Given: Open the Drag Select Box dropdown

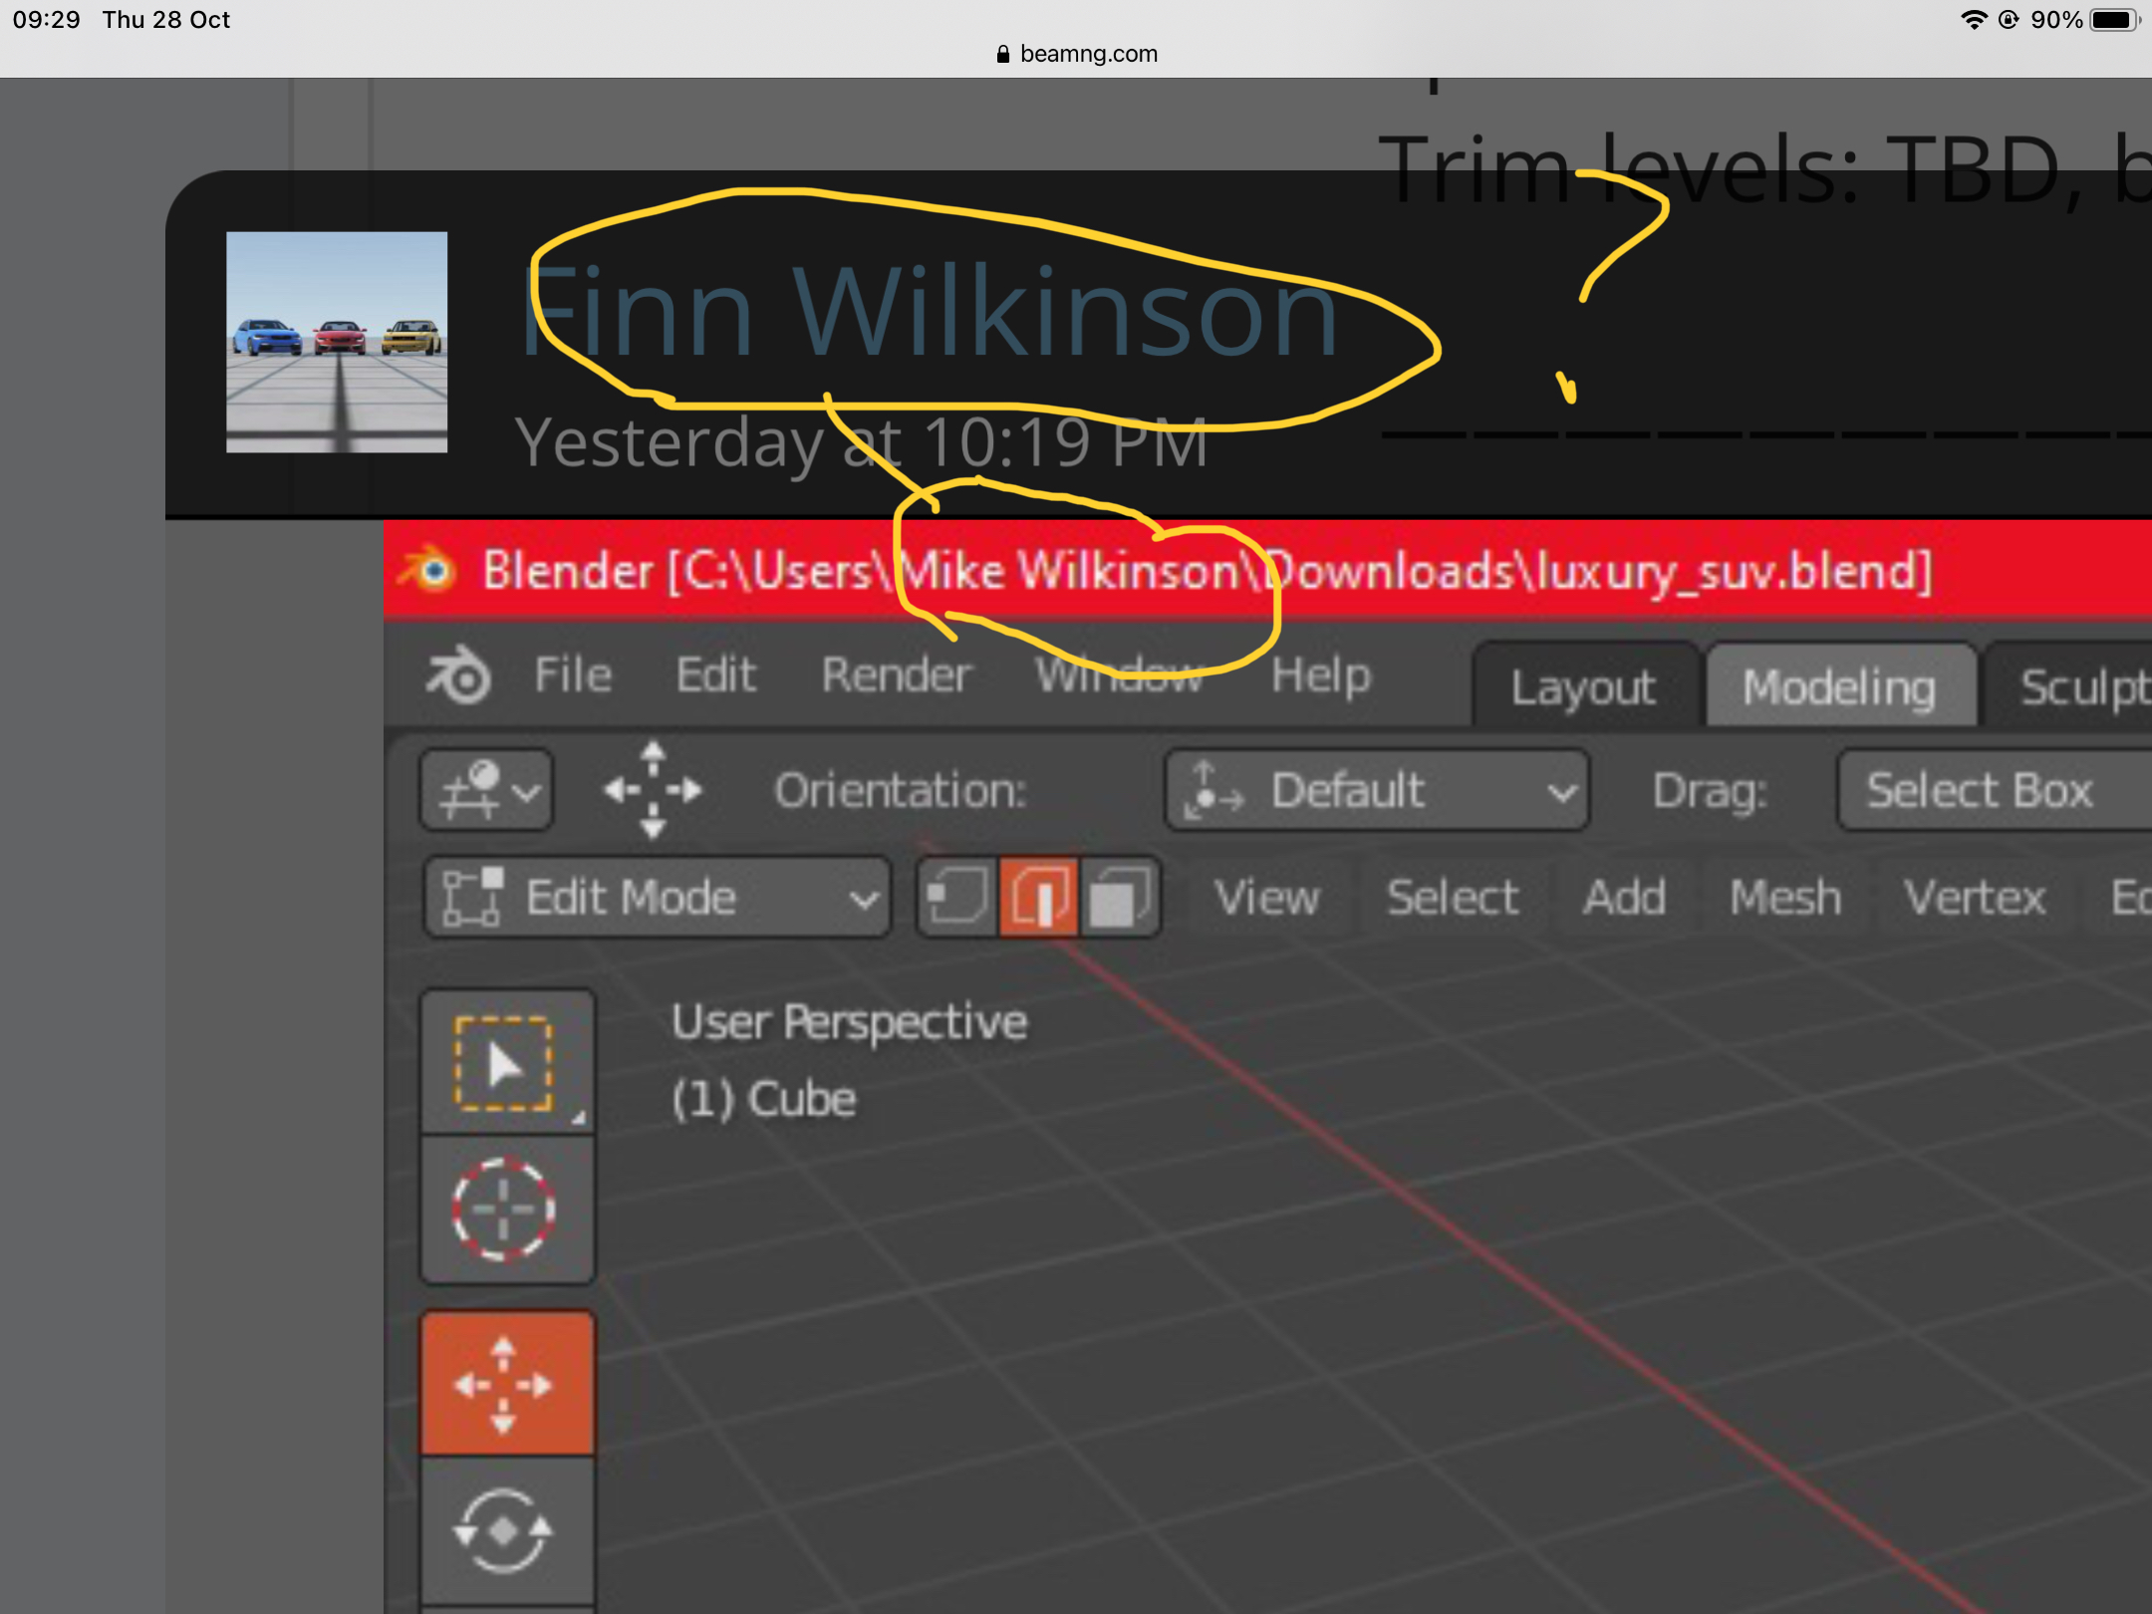Looking at the screenshot, I should 1994,790.
